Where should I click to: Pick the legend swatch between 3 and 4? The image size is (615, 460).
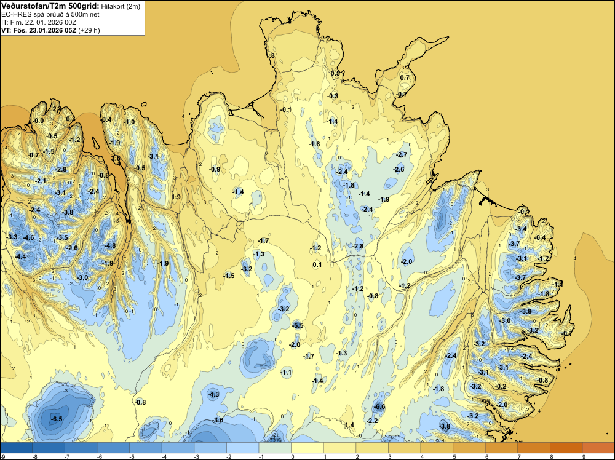405,448
